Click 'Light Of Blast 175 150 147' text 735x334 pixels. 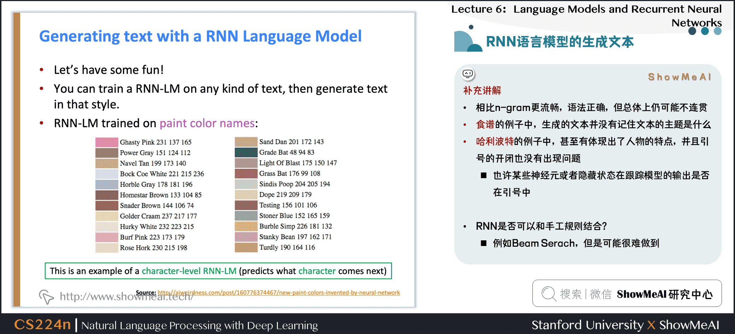tap(298, 163)
